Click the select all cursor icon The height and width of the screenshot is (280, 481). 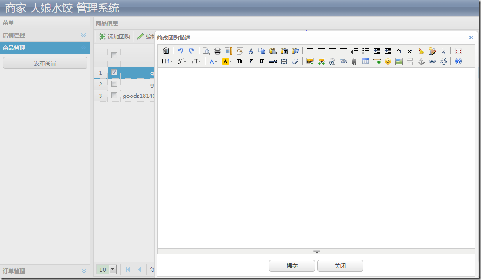pos(444,51)
